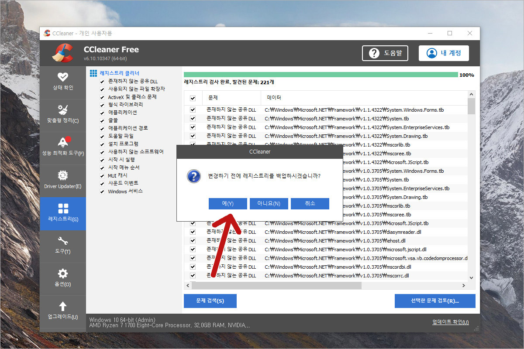Click 문제 검색(S) scan button
The height and width of the screenshot is (349, 524).
point(210,301)
